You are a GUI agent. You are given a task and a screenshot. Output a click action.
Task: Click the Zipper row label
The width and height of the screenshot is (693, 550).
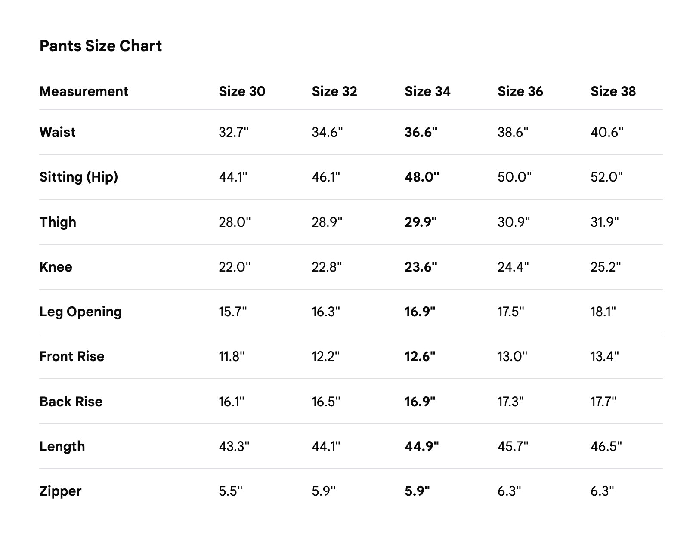(60, 491)
